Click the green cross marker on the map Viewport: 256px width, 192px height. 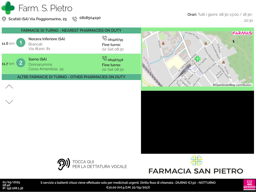click(x=197, y=59)
